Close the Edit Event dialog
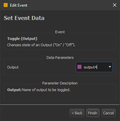Viewport: 120px width, 121px height. pyautogui.click(x=115, y=5)
